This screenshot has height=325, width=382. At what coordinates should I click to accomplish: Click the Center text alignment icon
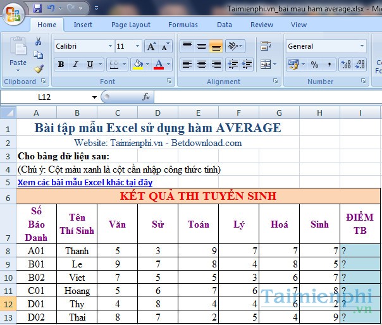201,64
